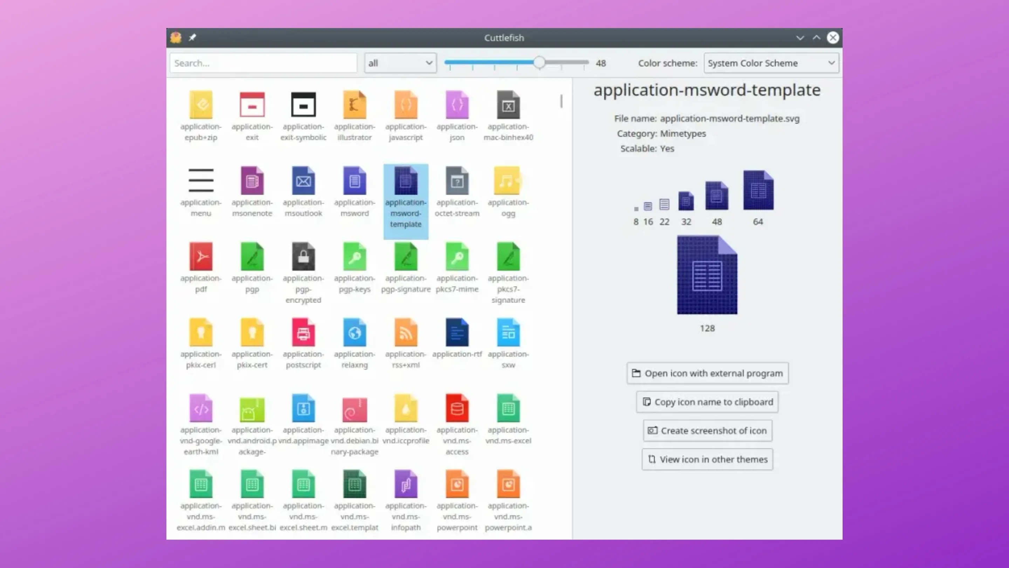This screenshot has height=568, width=1009.
Task: Click the icon size slider handle
Action: (x=540, y=62)
